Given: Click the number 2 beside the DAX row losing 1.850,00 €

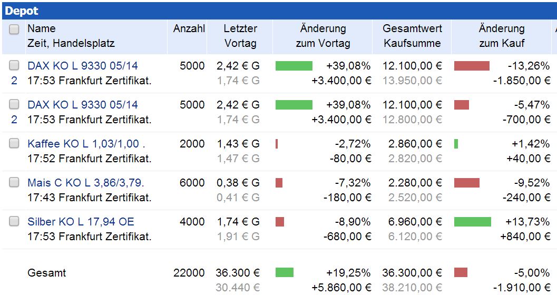Looking at the screenshot, I should 14,81.
